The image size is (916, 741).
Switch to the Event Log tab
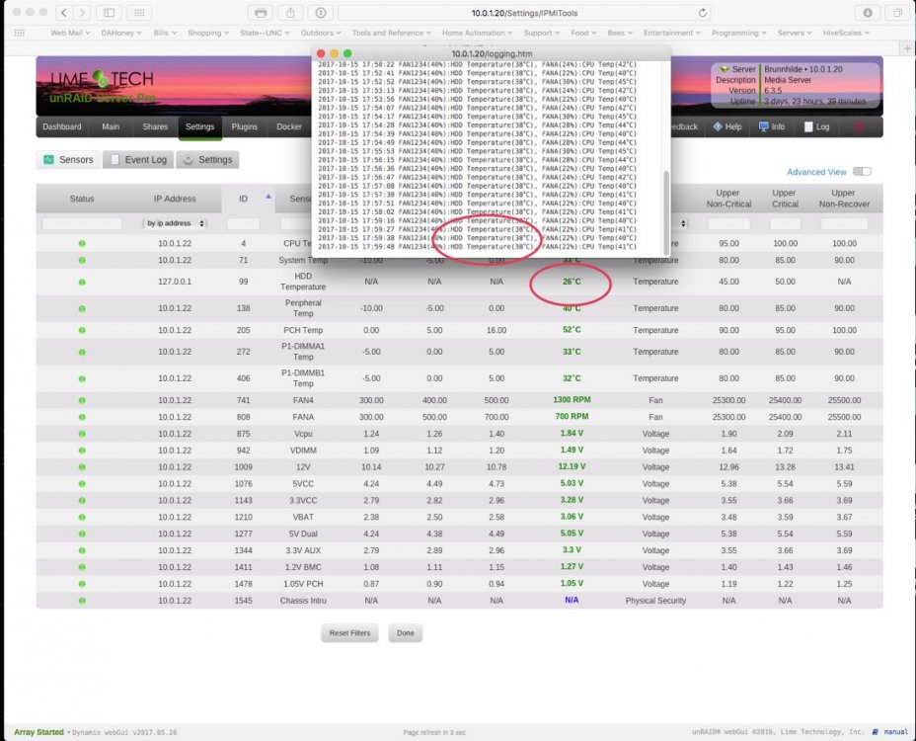(138, 160)
